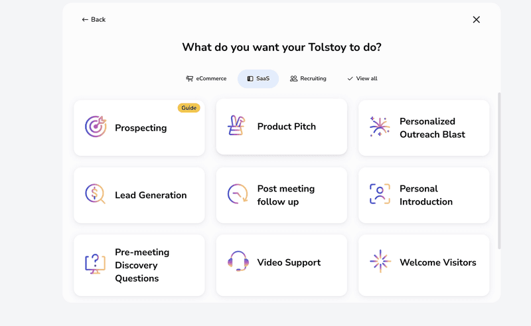This screenshot has height=326, width=531.
Task: Select the SaaS category tab
Action: (x=258, y=79)
